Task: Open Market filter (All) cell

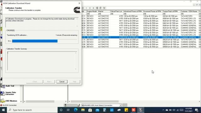Action: click(104, 14)
